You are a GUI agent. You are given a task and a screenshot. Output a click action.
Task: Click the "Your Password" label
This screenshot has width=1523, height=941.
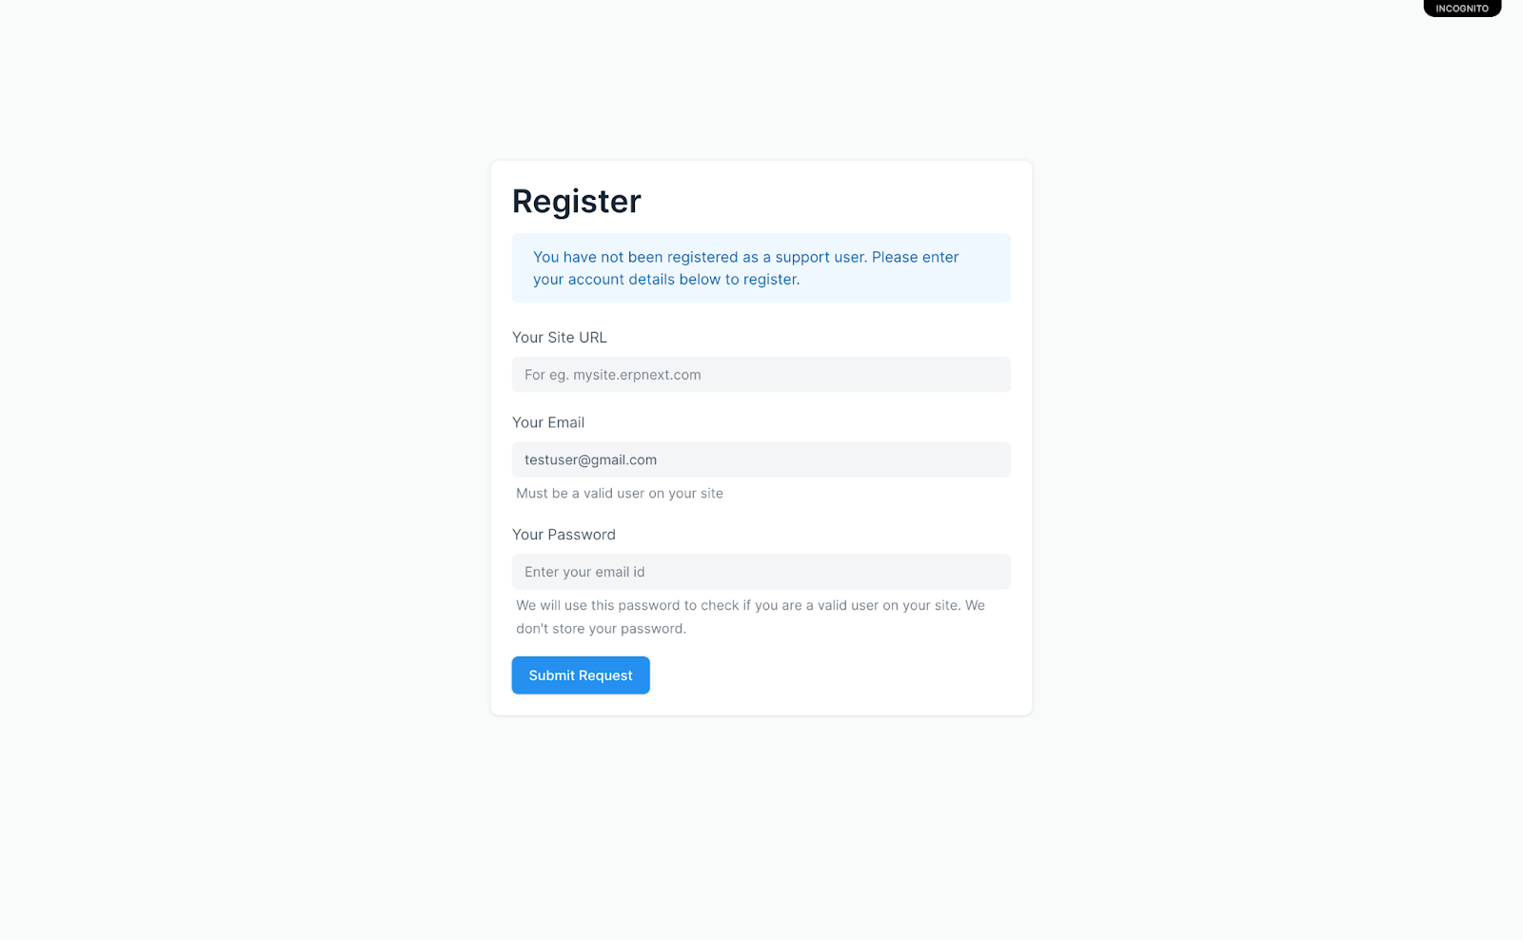tap(564, 535)
